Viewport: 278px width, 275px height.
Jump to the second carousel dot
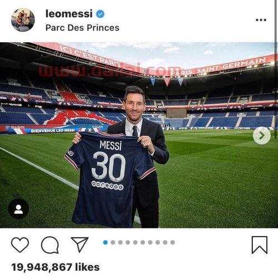pos(113,242)
